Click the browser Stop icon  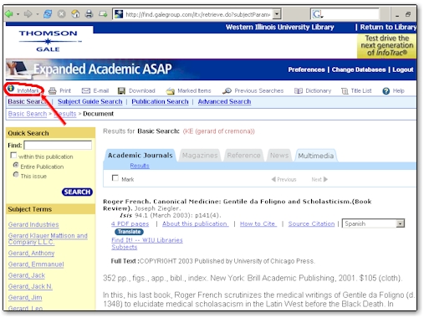61,13
